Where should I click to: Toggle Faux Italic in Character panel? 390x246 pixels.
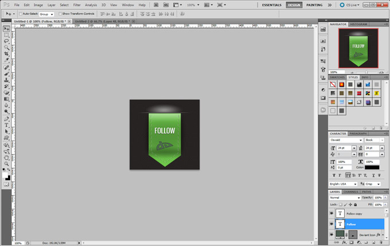340,175
